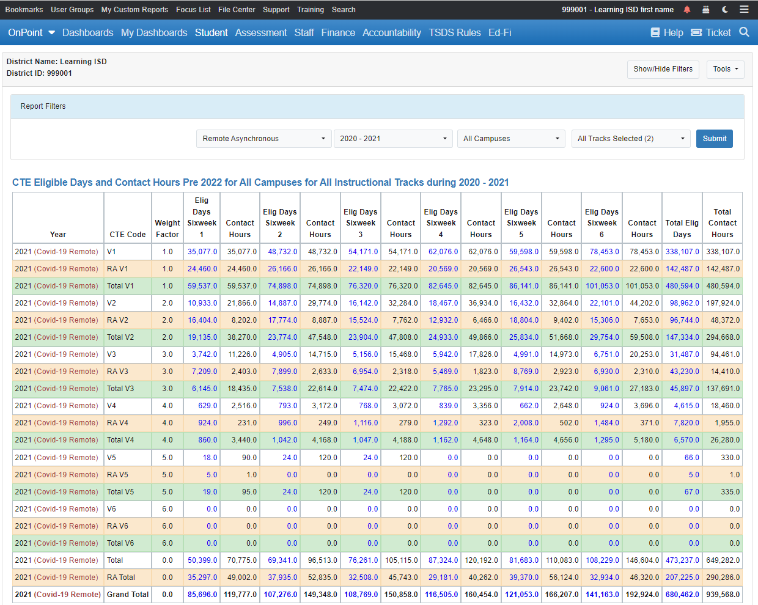Viewport: 758px width, 605px height.
Task: Open the Remote Asynchronous filter dropdown
Action: click(x=263, y=139)
